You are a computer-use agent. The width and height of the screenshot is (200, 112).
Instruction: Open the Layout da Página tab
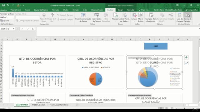pyautogui.click(x=41, y=10)
